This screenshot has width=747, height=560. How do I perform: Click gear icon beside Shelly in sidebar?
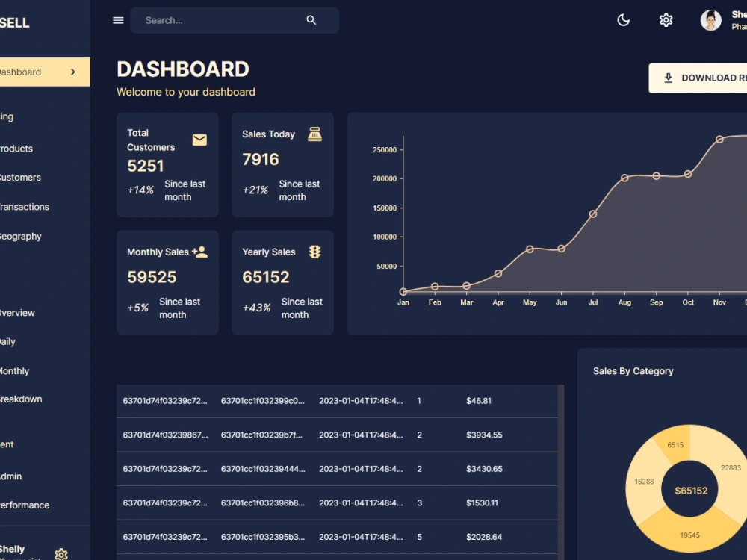tap(61, 554)
